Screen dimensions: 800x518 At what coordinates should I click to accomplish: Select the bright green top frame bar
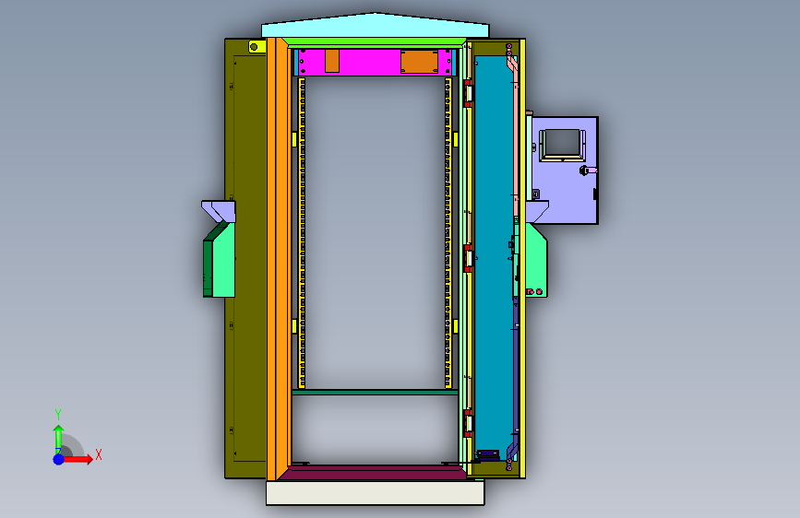[374, 41]
